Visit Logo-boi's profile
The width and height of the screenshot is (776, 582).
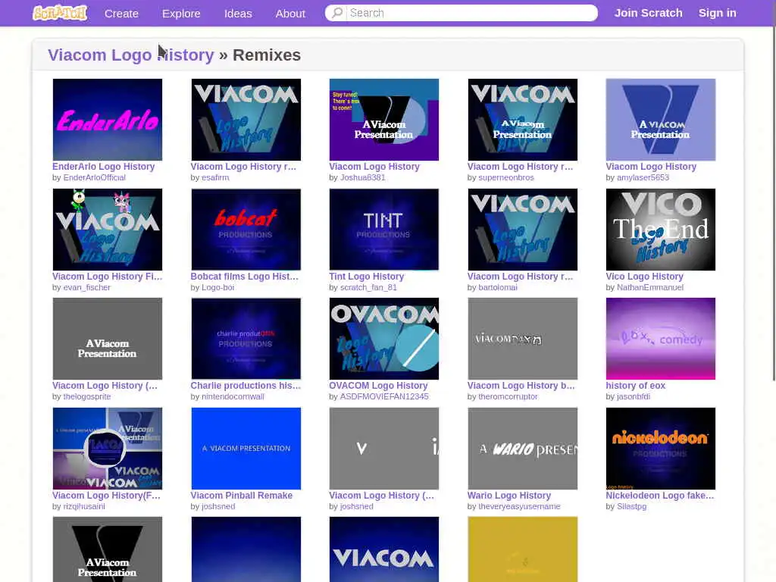[217, 287]
